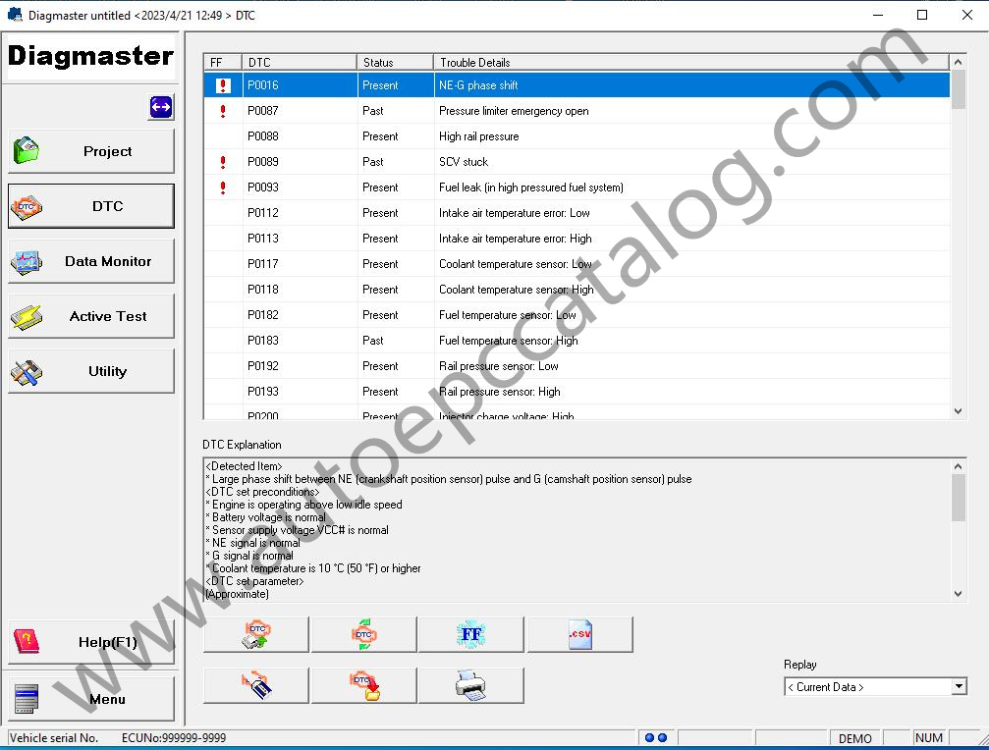Click the Menu button at bottom left
The image size is (989, 750).
[91, 698]
